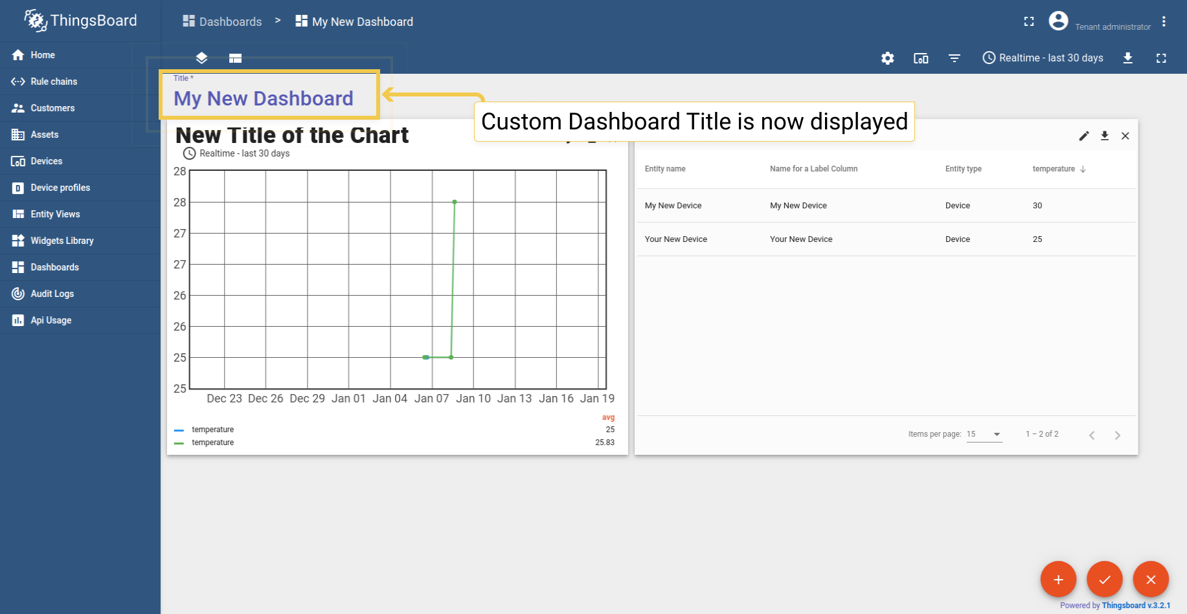
Task: Select Your New Device table row
Action: coord(887,239)
